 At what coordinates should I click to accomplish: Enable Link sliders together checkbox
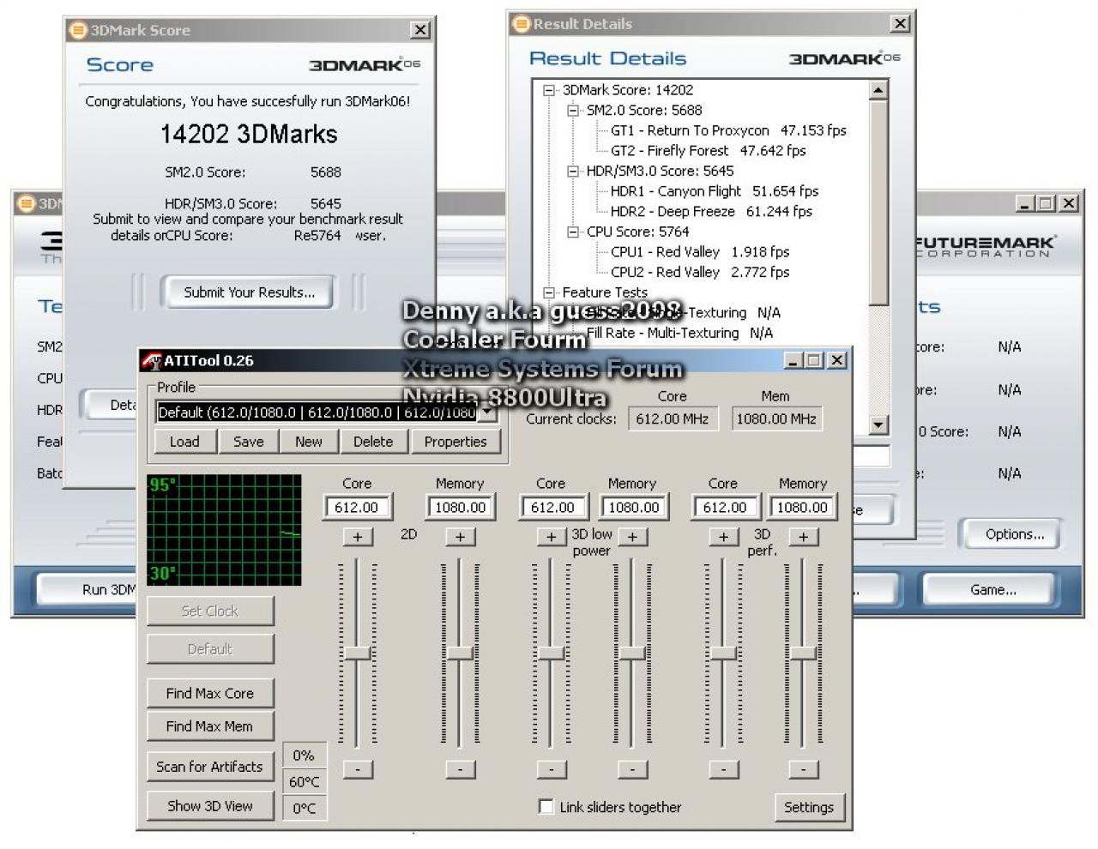tap(546, 806)
